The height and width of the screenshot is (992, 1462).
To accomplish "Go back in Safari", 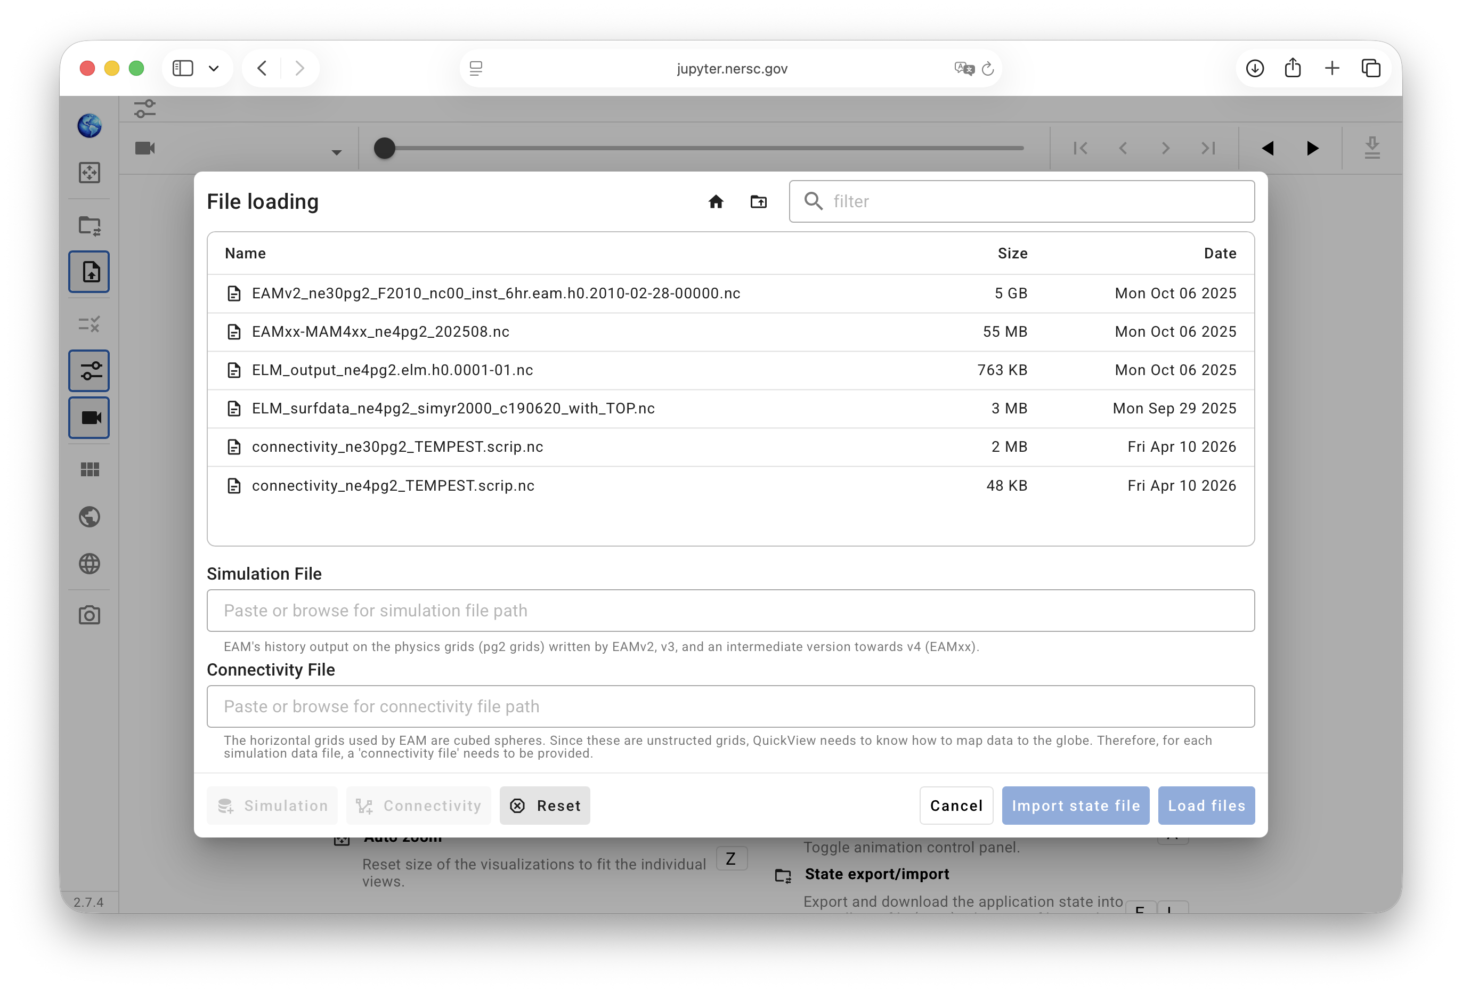I will pyautogui.click(x=262, y=68).
